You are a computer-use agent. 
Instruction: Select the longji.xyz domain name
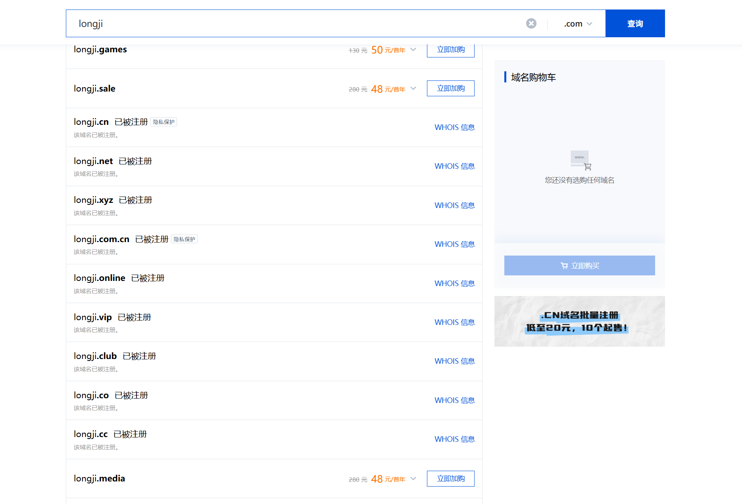coord(94,200)
